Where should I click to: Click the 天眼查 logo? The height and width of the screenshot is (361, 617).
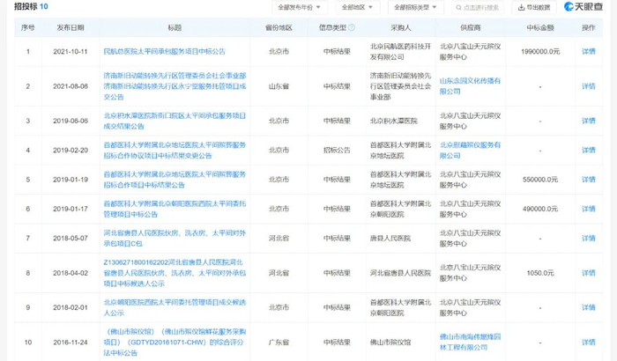tap(584, 7)
